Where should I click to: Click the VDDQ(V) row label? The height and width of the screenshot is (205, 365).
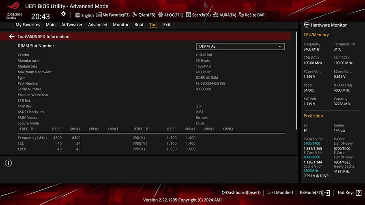[140, 143]
